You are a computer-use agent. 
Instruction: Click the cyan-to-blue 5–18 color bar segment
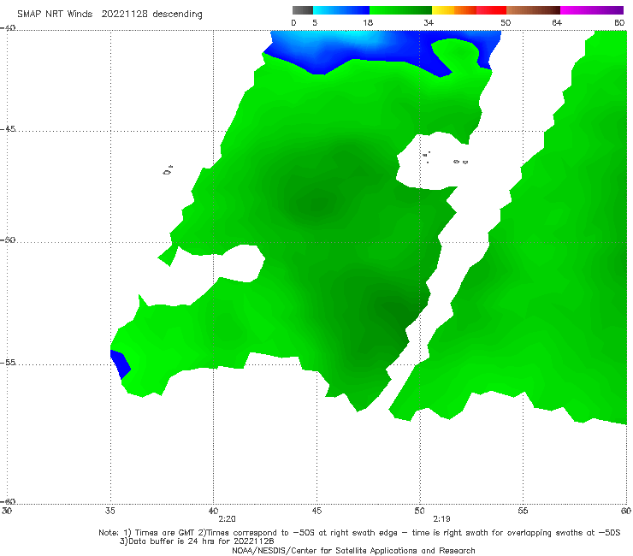click(x=341, y=10)
